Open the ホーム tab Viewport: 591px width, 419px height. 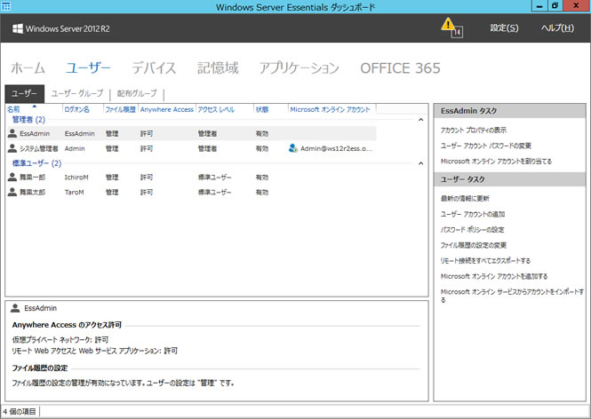point(28,68)
